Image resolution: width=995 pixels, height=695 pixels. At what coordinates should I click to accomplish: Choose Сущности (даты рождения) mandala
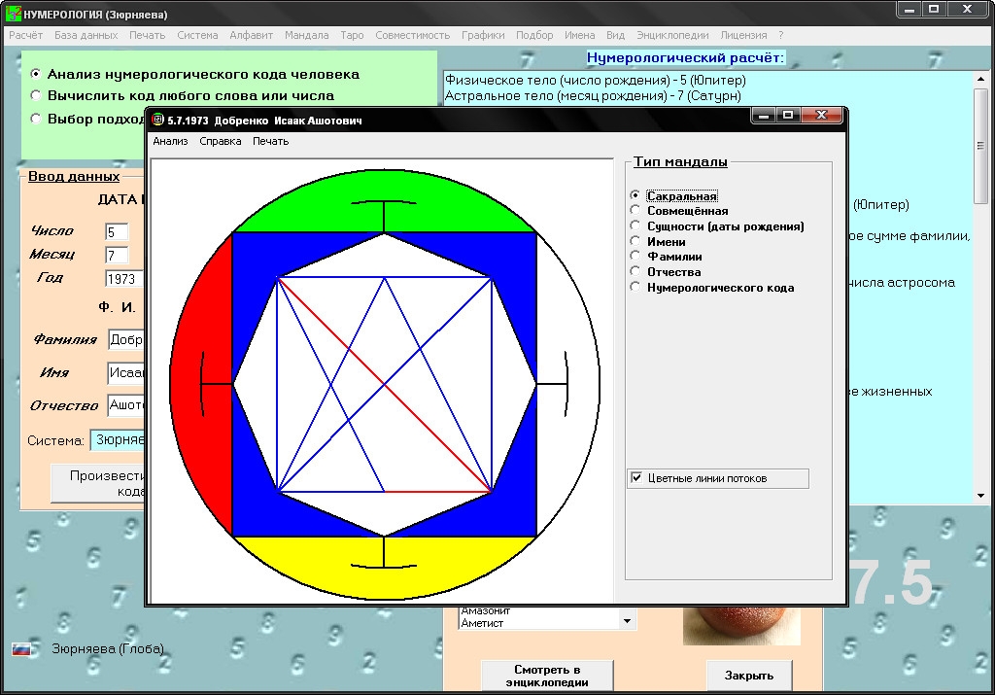pyautogui.click(x=717, y=226)
